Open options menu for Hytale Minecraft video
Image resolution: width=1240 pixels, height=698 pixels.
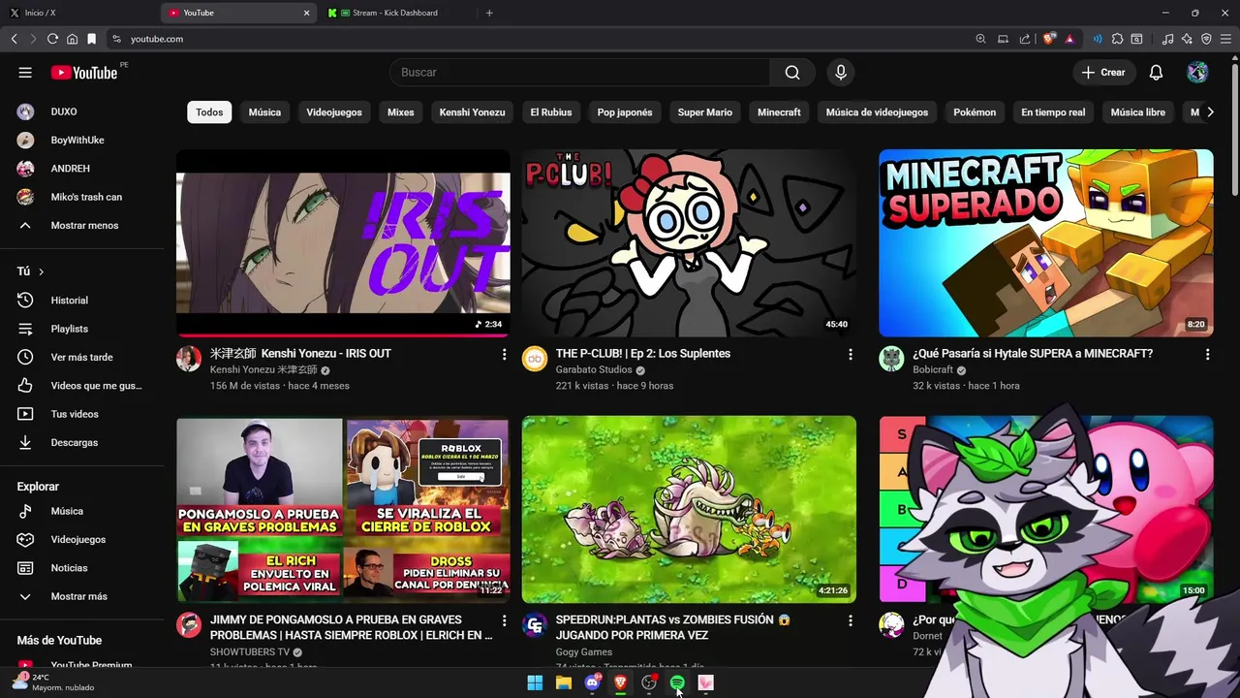coord(1207,355)
